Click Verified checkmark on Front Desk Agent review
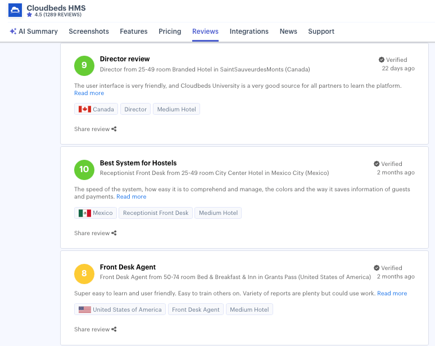 (x=377, y=268)
